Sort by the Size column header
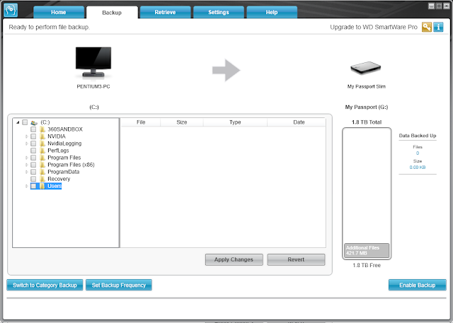This screenshot has width=453, height=323. 182,122
